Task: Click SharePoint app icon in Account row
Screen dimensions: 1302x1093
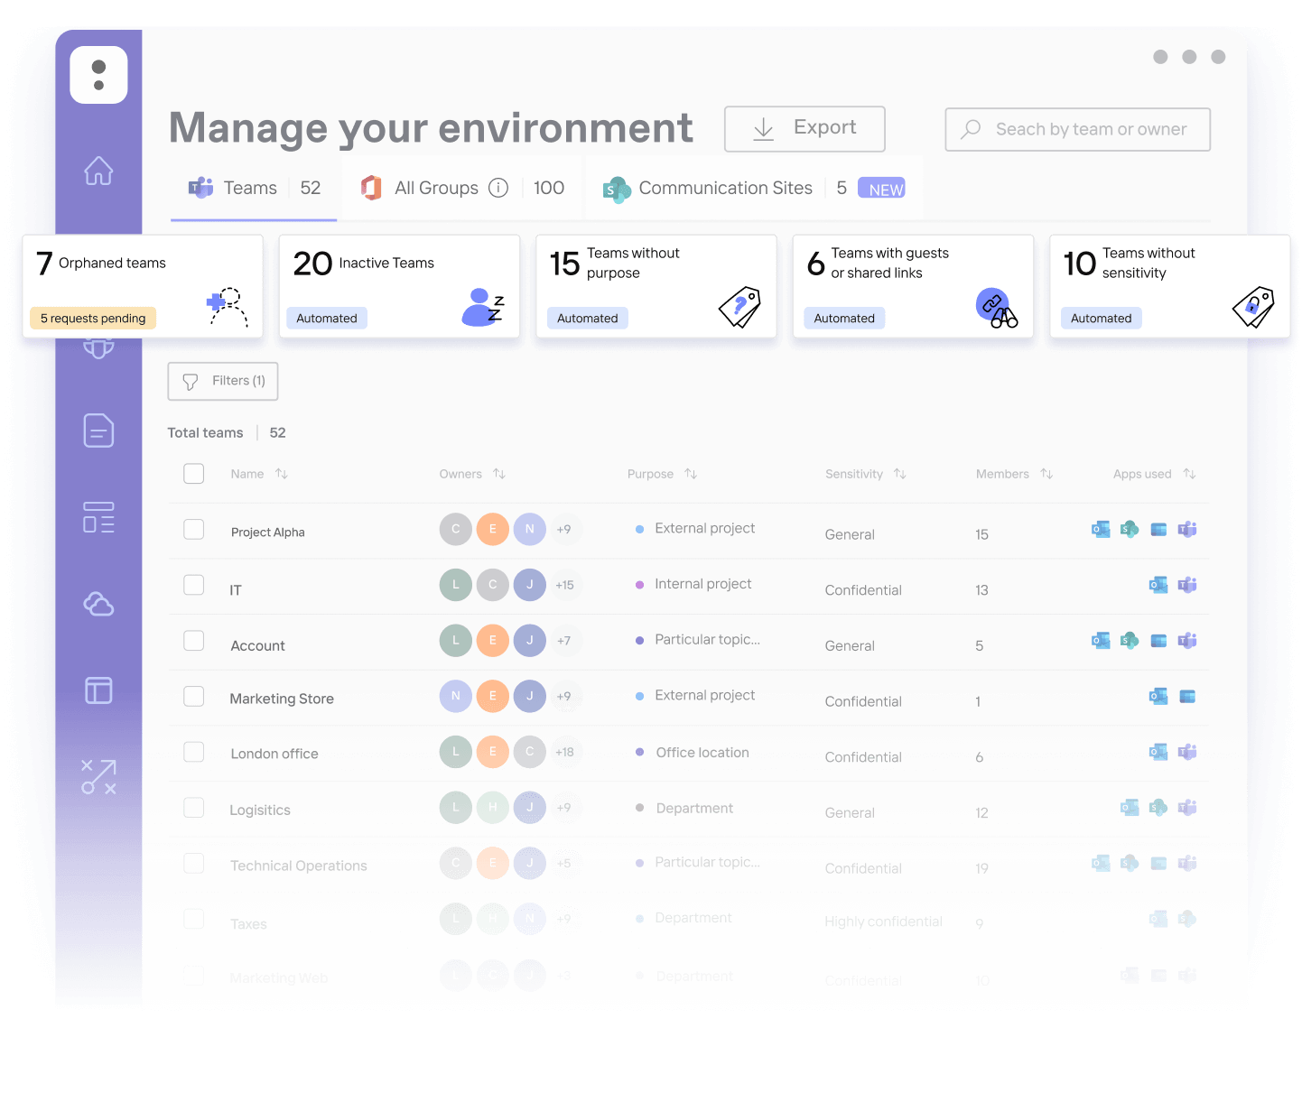Action: (x=1130, y=641)
